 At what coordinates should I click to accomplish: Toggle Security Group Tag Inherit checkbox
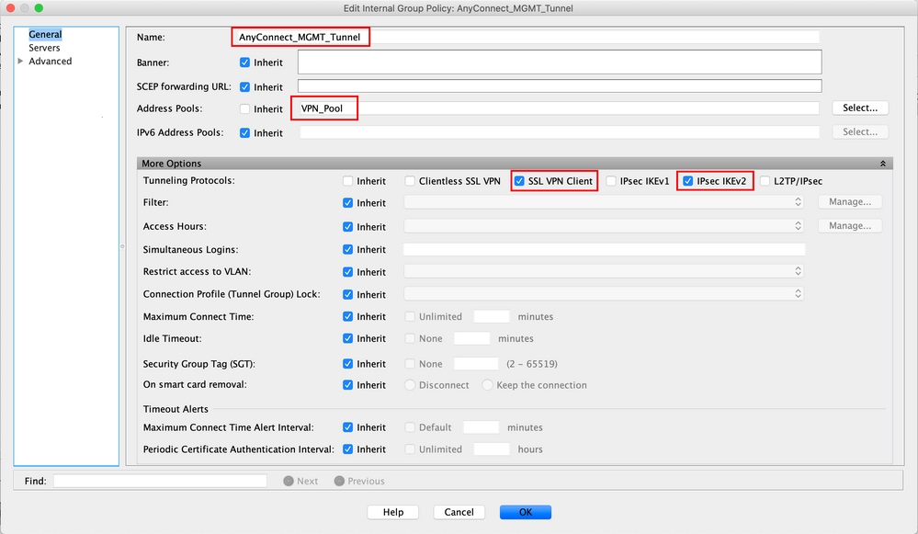[x=347, y=364]
